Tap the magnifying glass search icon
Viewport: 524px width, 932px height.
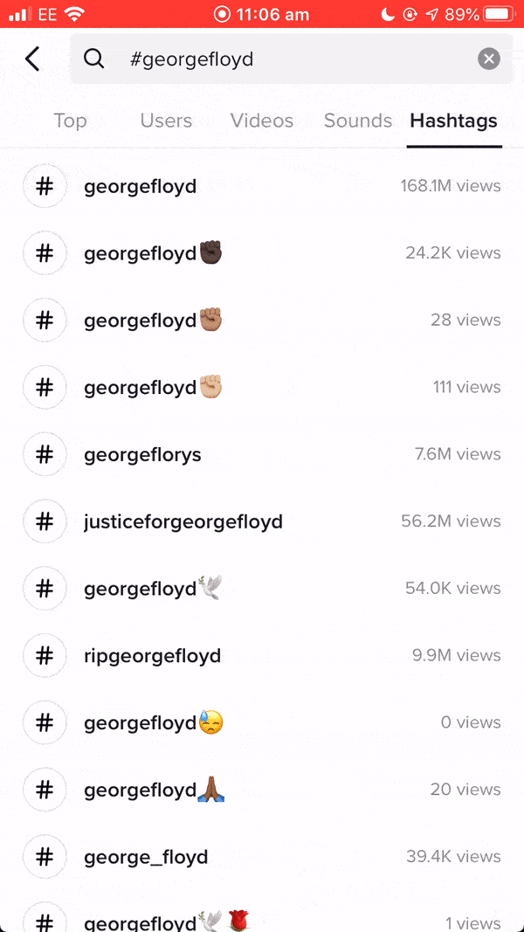click(x=93, y=59)
